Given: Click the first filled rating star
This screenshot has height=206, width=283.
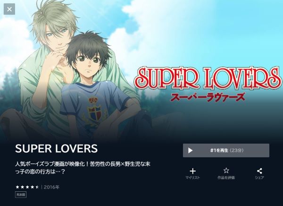Looking at the screenshot, I should [x=17, y=187].
